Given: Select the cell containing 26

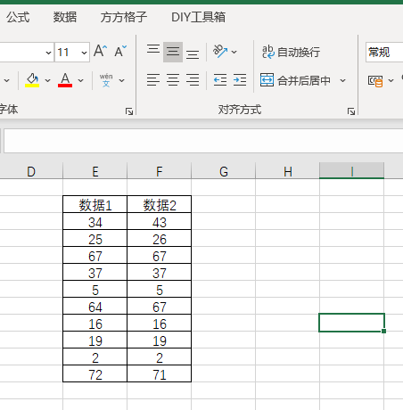Looking at the screenshot, I should tap(160, 238).
